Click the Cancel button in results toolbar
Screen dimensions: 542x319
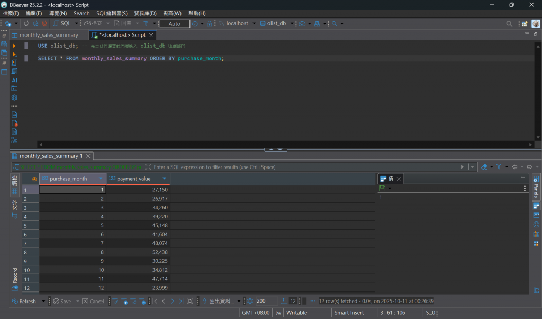tap(93, 302)
